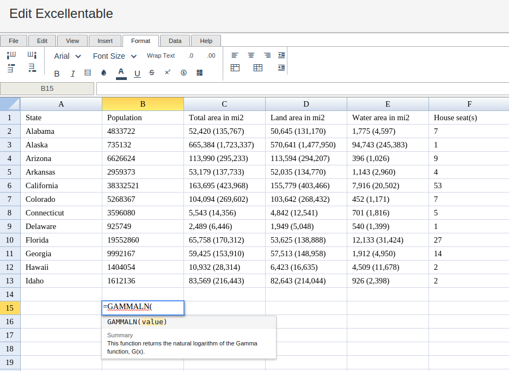Toggle underline formatting

click(x=137, y=73)
